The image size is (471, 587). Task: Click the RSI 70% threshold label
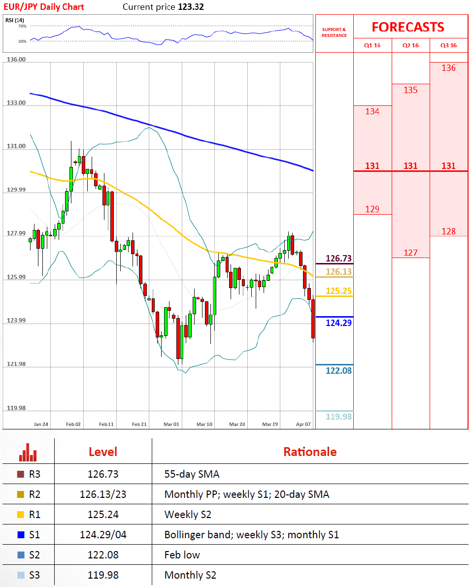point(22,26)
